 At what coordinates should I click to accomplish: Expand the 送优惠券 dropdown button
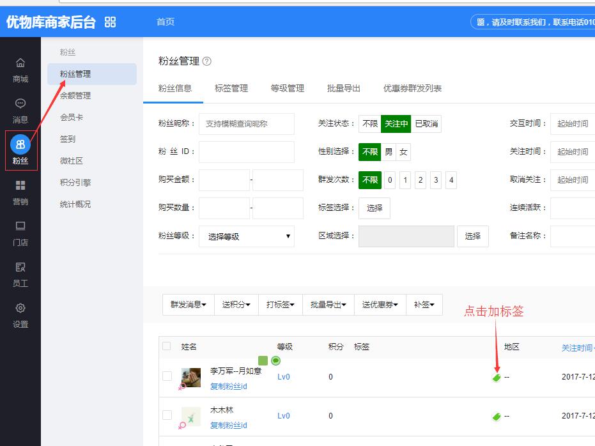click(380, 305)
